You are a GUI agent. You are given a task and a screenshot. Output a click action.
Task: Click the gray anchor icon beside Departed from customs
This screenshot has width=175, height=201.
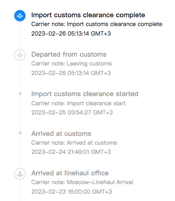pyautogui.click(x=20, y=55)
